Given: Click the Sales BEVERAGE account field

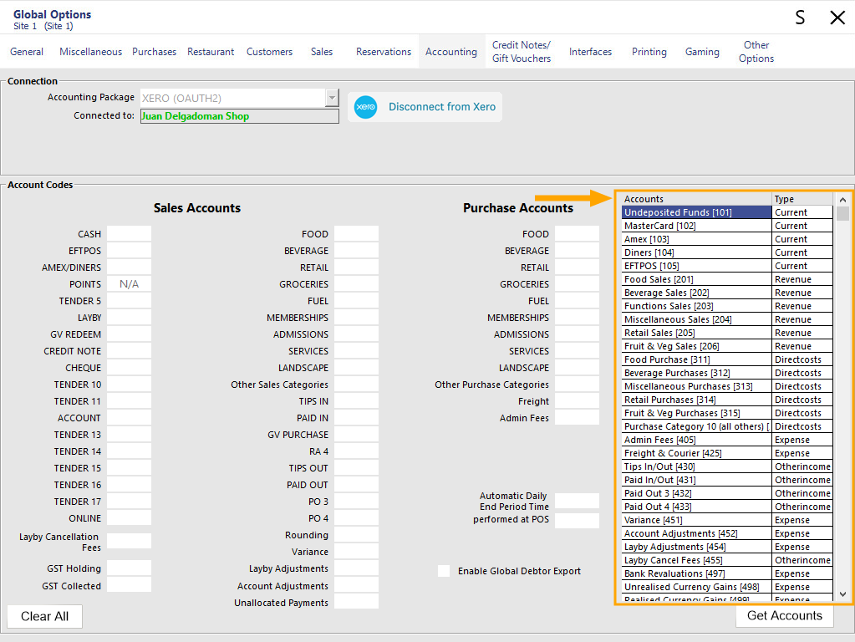Looking at the screenshot, I should point(356,251).
